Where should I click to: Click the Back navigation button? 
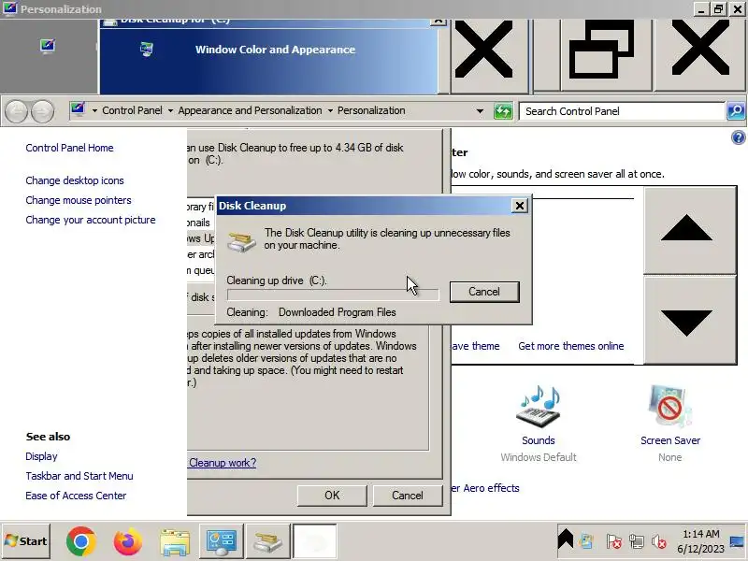(x=17, y=111)
